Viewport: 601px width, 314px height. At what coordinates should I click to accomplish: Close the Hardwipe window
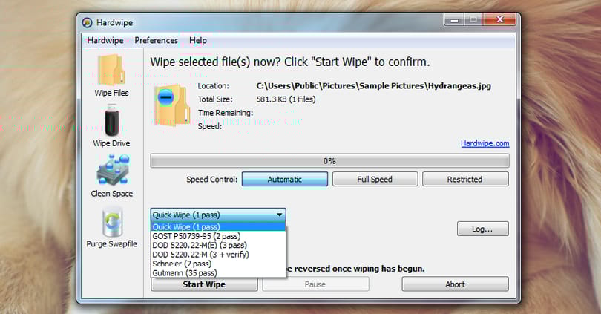(500, 19)
